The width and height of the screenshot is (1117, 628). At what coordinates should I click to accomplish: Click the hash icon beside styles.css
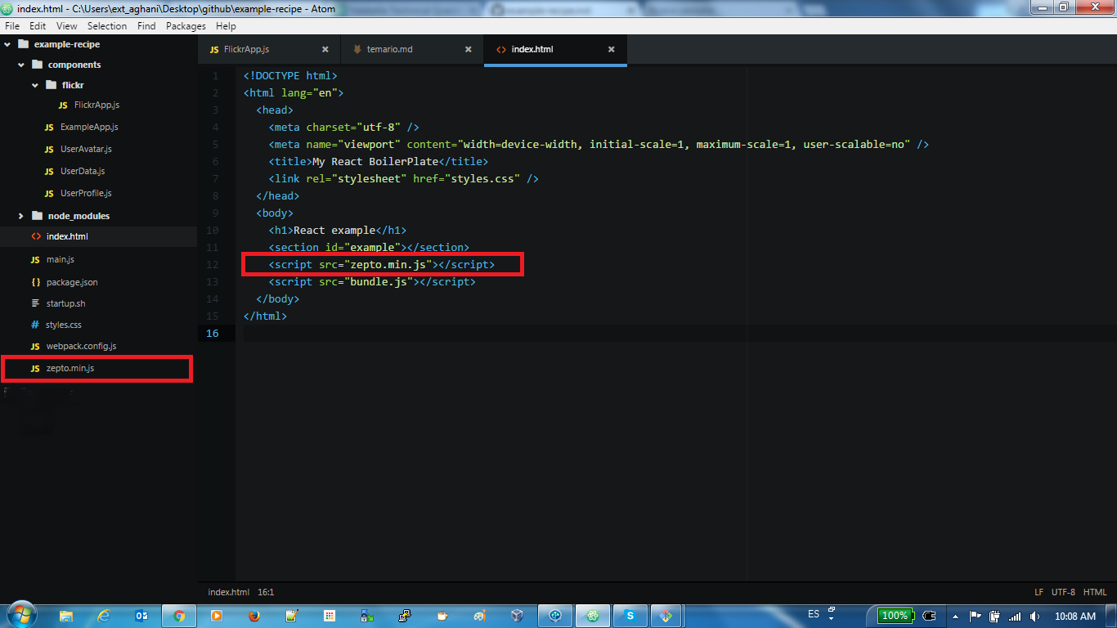35,325
